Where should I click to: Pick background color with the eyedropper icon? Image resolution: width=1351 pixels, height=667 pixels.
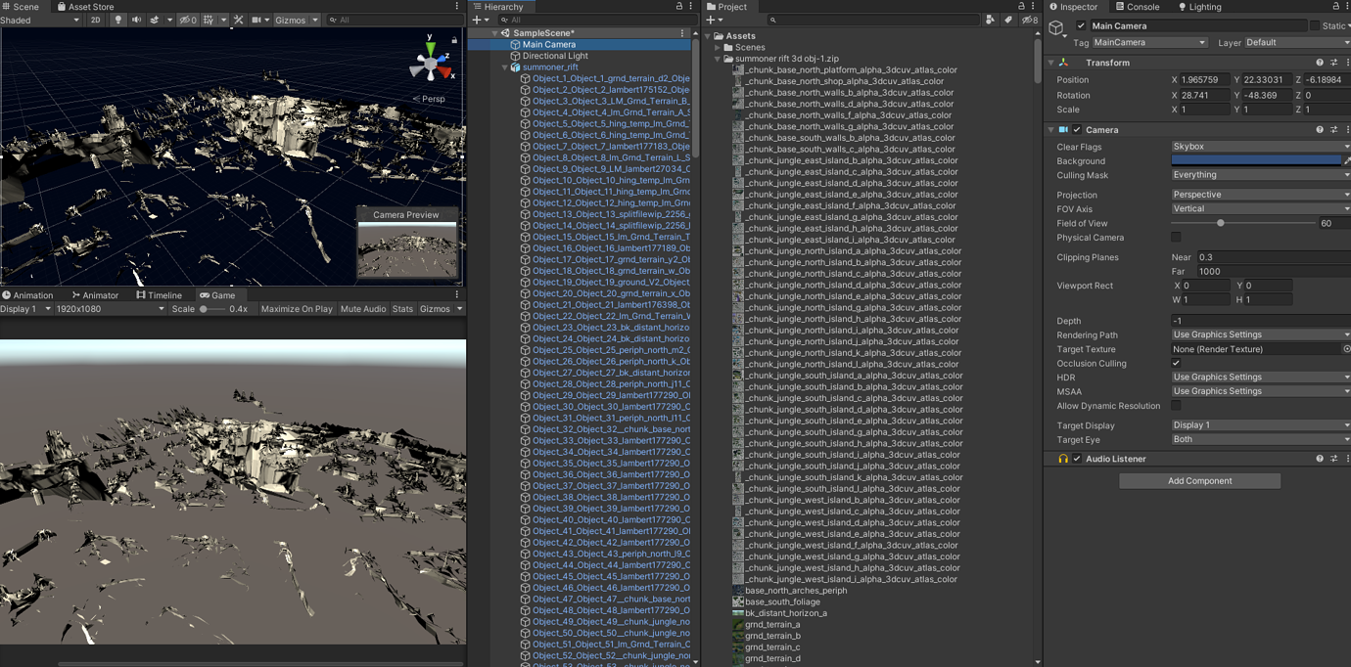pyautogui.click(x=1347, y=160)
